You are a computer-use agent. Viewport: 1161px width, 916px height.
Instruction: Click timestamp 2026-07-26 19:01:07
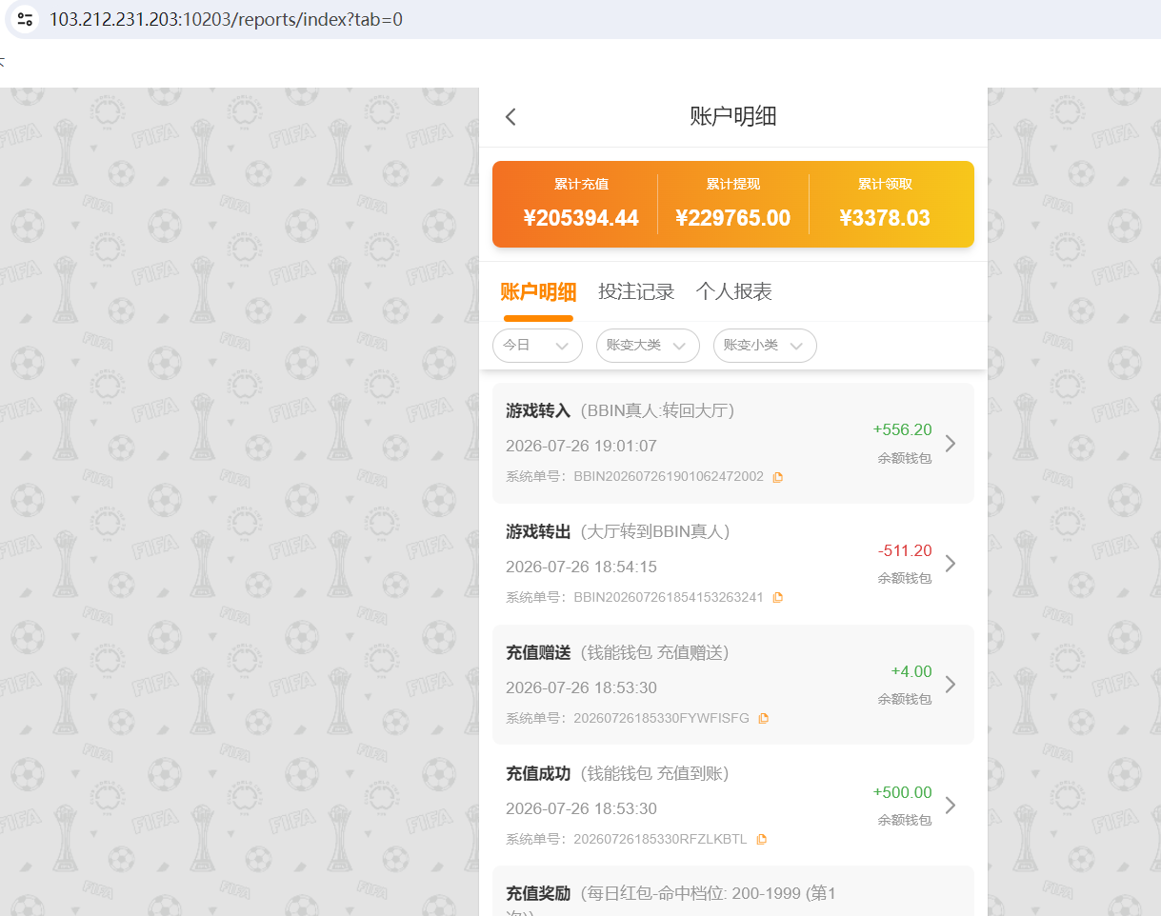coord(581,447)
